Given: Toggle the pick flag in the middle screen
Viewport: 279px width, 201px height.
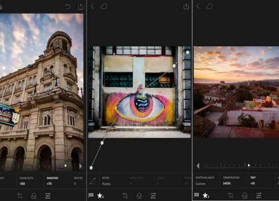Looking at the screenshot, I should tap(91, 195).
